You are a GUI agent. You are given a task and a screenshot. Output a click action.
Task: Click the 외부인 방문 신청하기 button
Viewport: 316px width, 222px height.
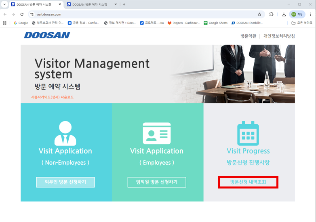[65, 182]
